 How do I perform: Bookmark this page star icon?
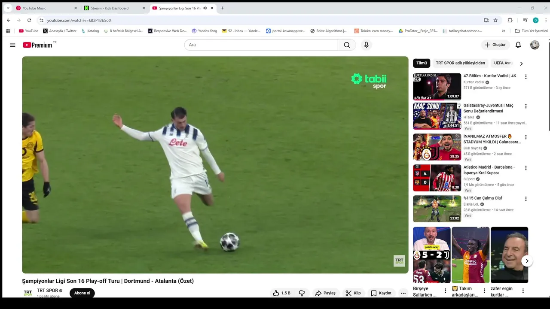495,20
